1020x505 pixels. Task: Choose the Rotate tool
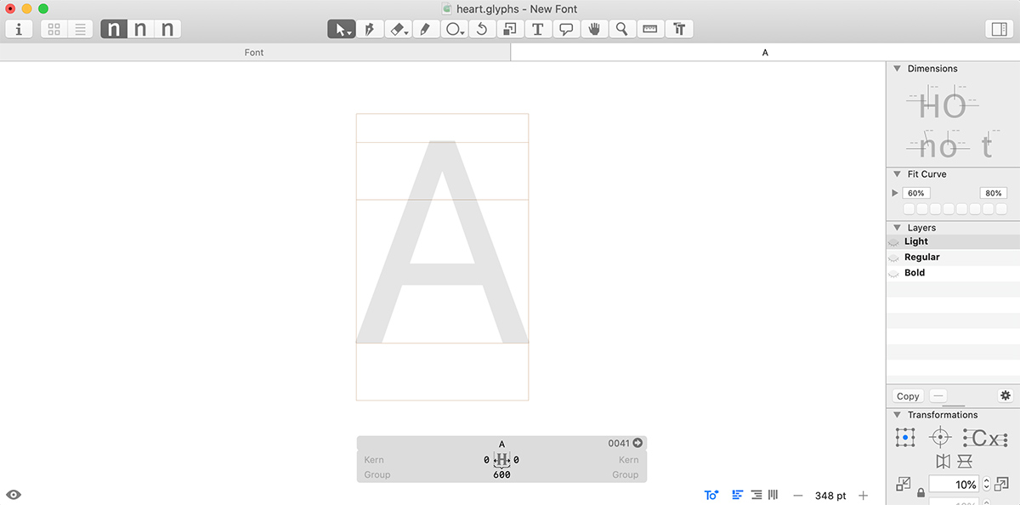tap(481, 29)
